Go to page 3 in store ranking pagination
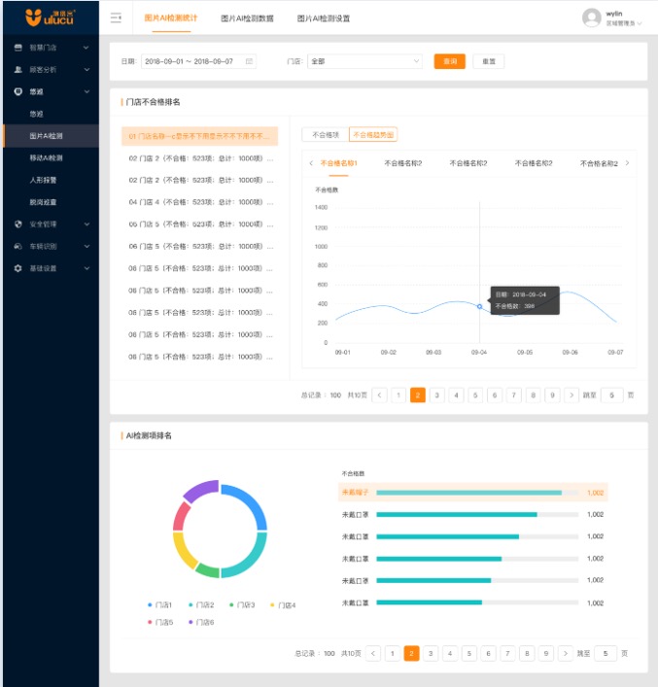The width and height of the screenshot is (658, 687). point(437,395)
